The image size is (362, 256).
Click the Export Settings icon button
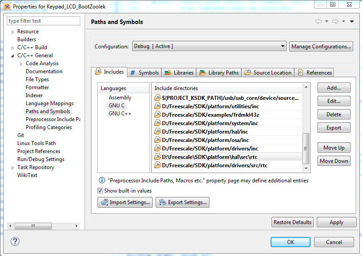click(182, 202)
